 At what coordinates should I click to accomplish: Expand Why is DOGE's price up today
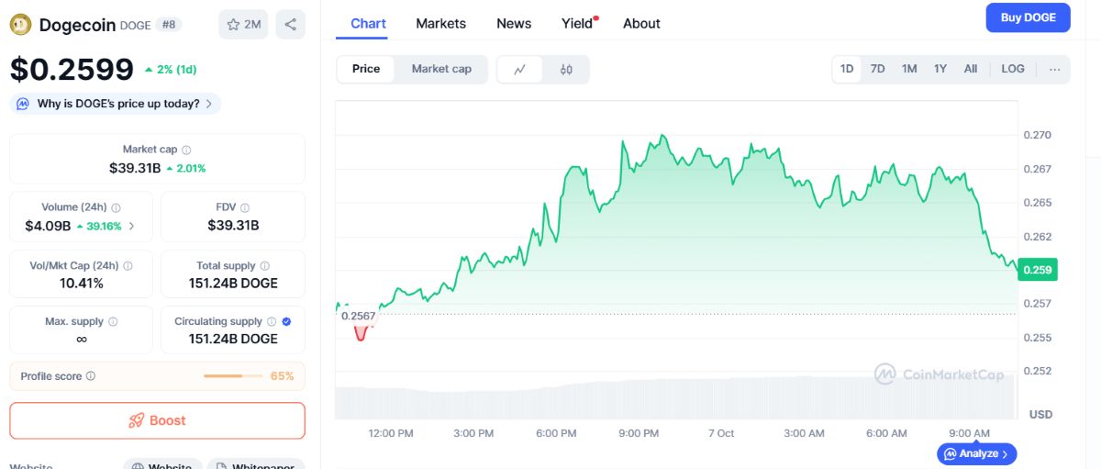[x=116, y=104]
